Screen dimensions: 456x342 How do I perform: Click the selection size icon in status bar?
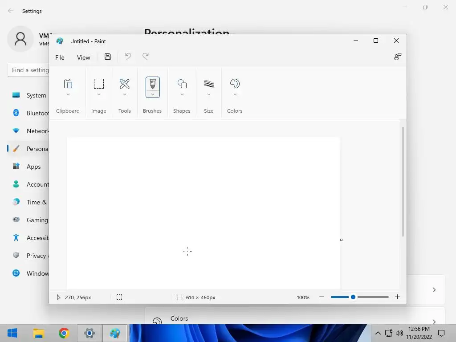point(119,297)
